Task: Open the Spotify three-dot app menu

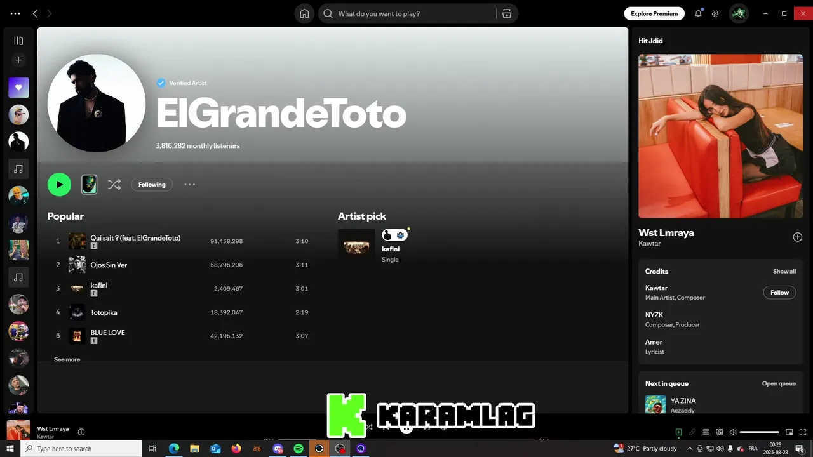Action: click(x=15, y=13)
